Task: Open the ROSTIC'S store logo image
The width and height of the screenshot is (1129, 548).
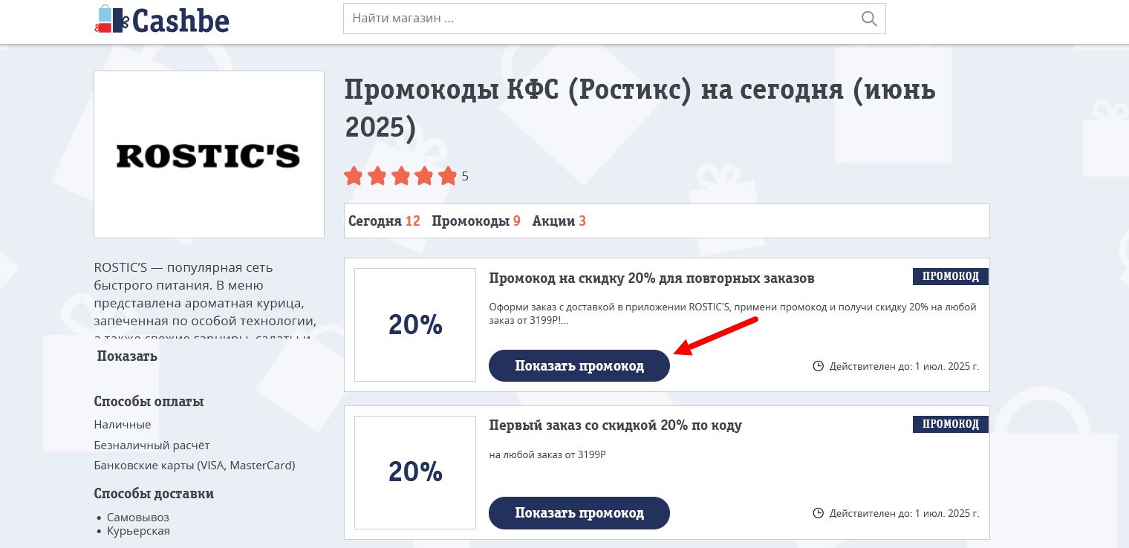Action: [209, 154]
